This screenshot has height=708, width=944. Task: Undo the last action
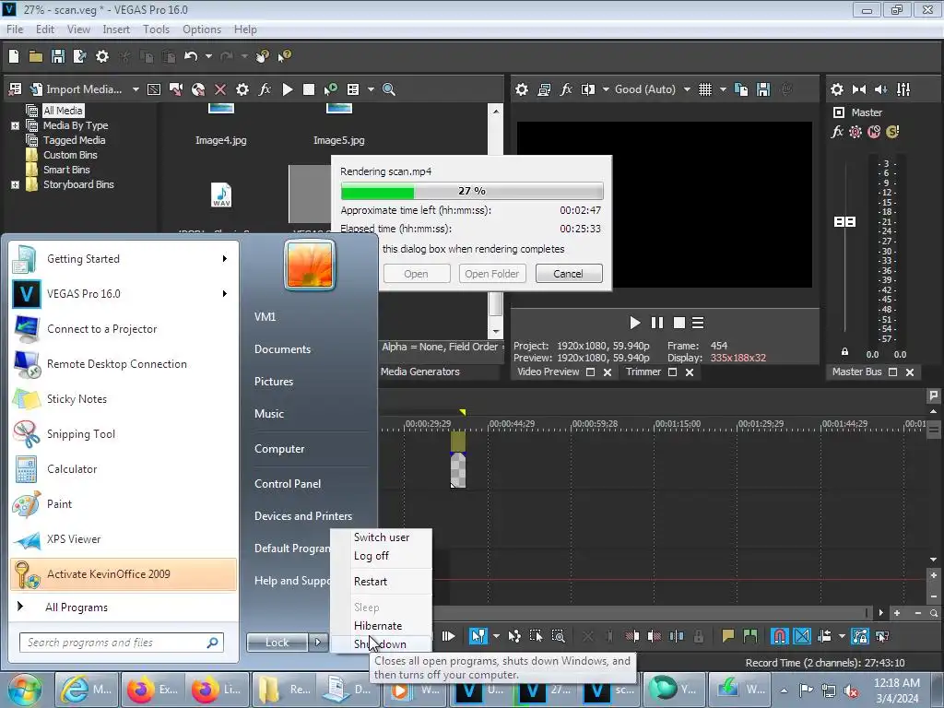tap(191, 56)
